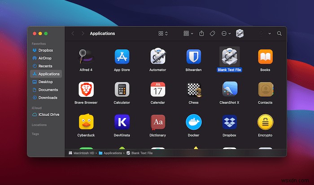
Task: Select the Brave Browser icon
Action: 86,89
